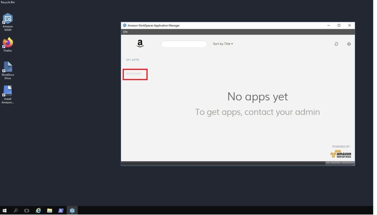Refresh the application list

[x=336, y=44]
